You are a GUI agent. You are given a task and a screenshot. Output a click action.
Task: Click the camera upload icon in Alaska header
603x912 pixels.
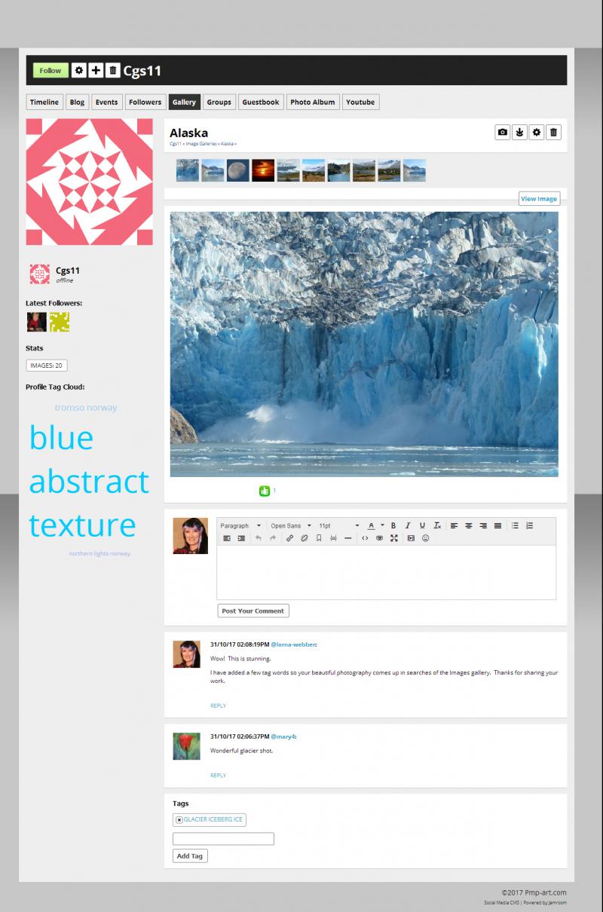(x=503, y=133)
